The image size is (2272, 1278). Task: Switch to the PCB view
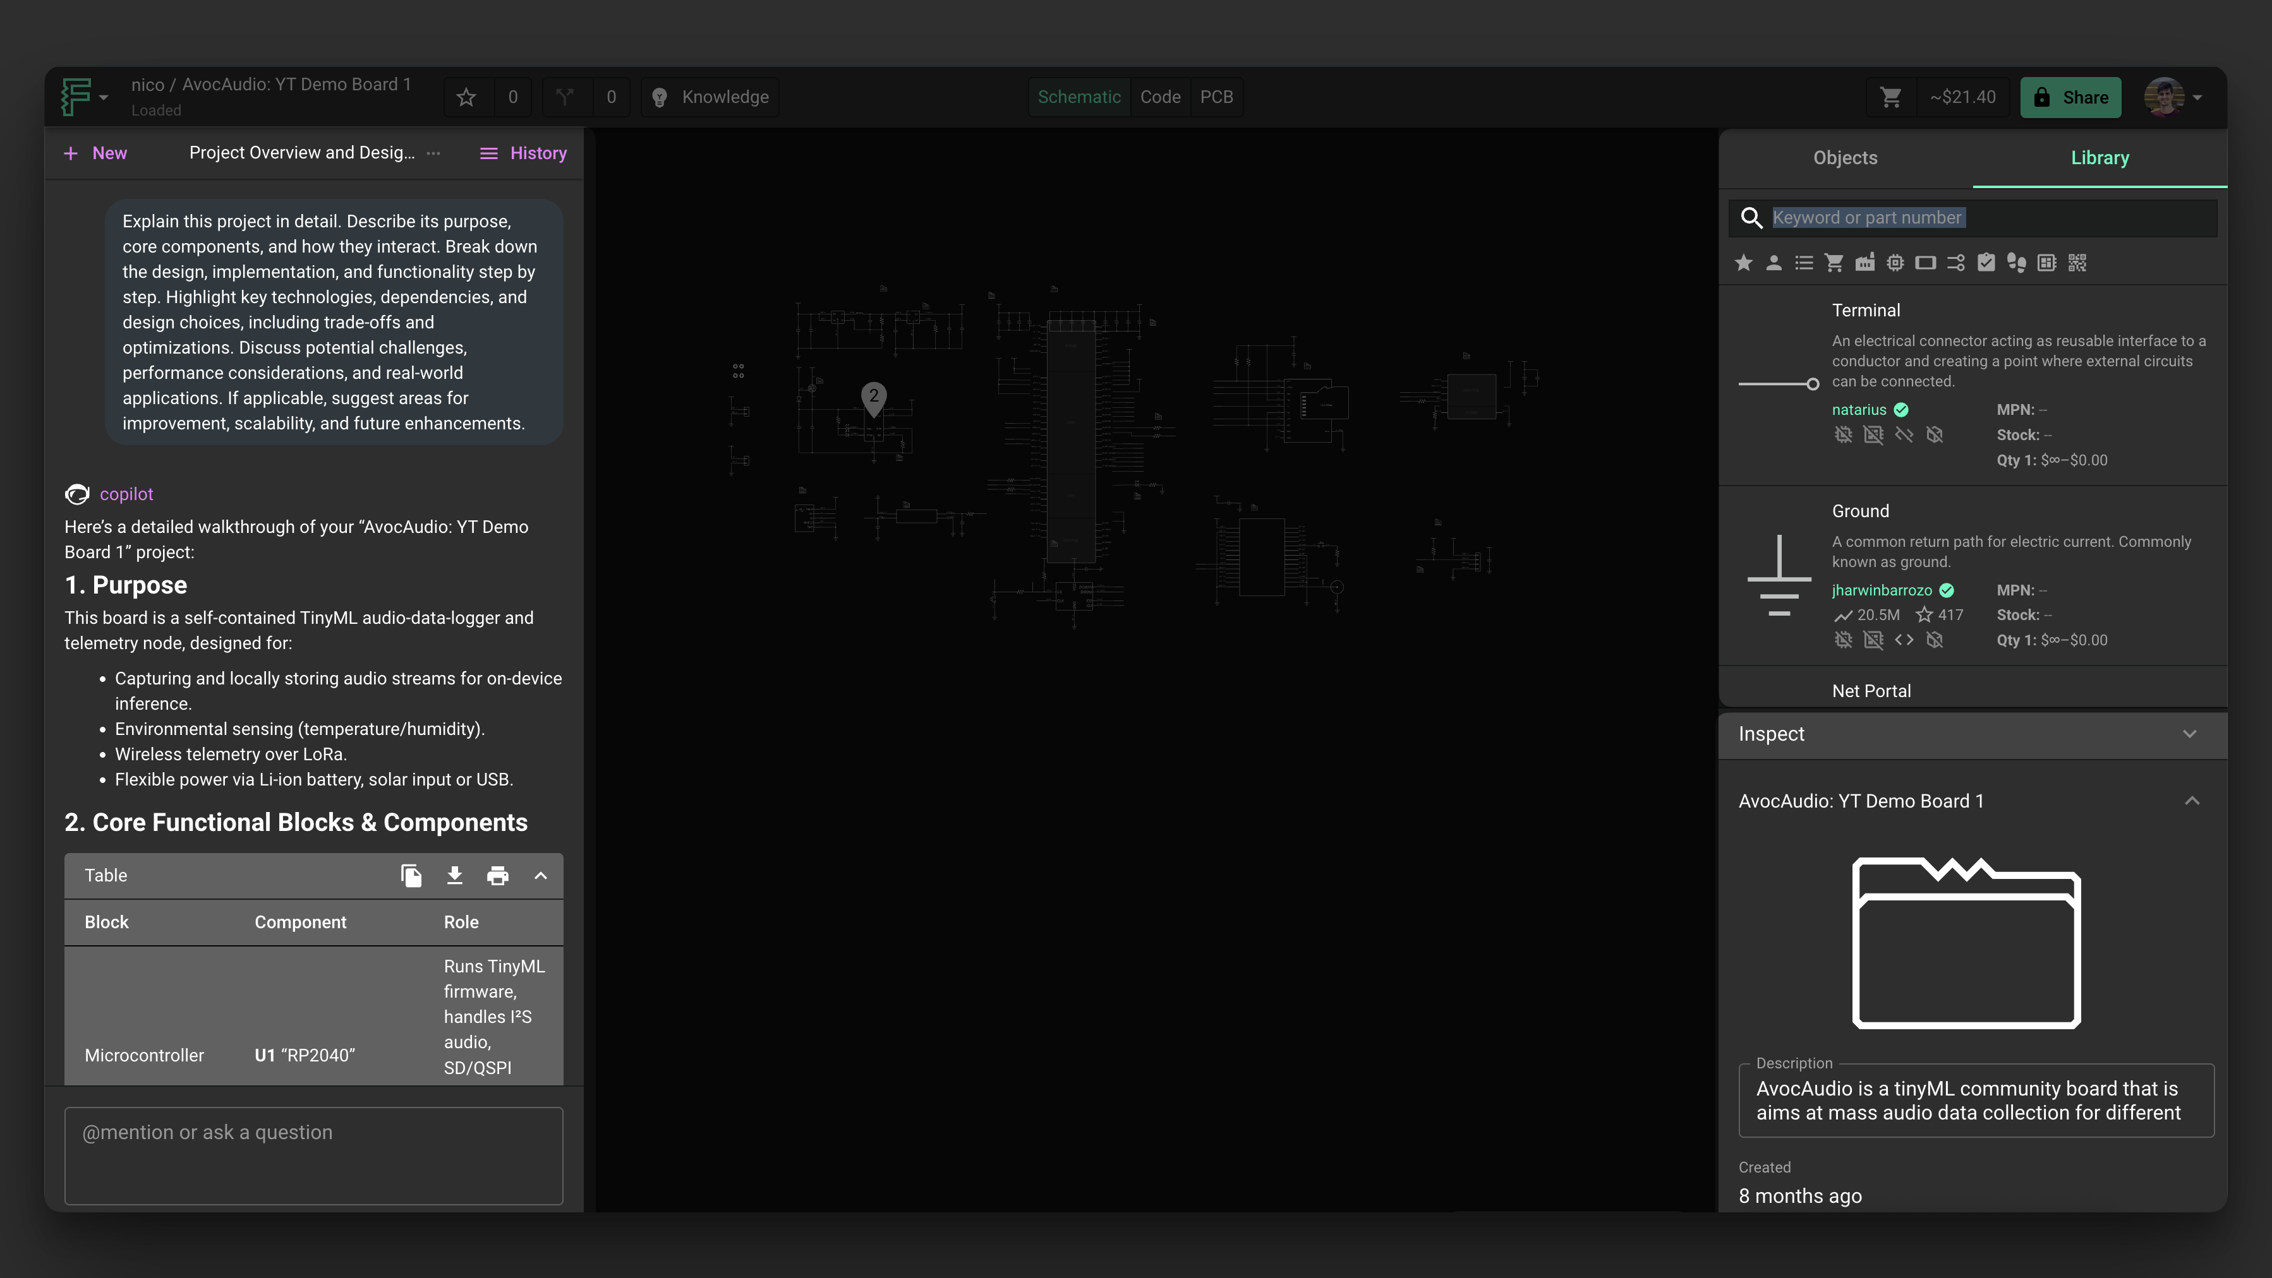[1216, 97]
